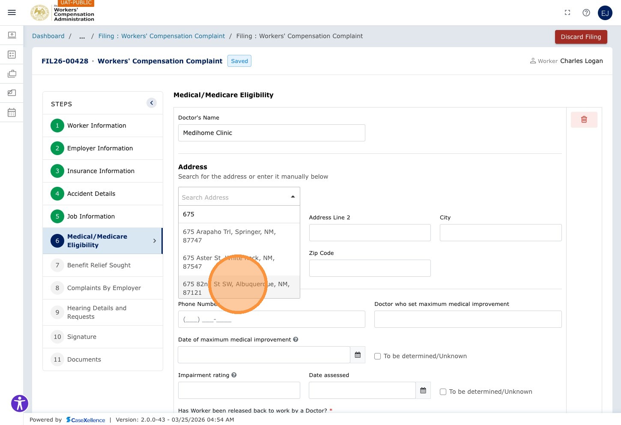Select 675 Arapaho Trl, Springer address suggestion
Viewport: 621px width, 425px height.
[x=239, y=236]
